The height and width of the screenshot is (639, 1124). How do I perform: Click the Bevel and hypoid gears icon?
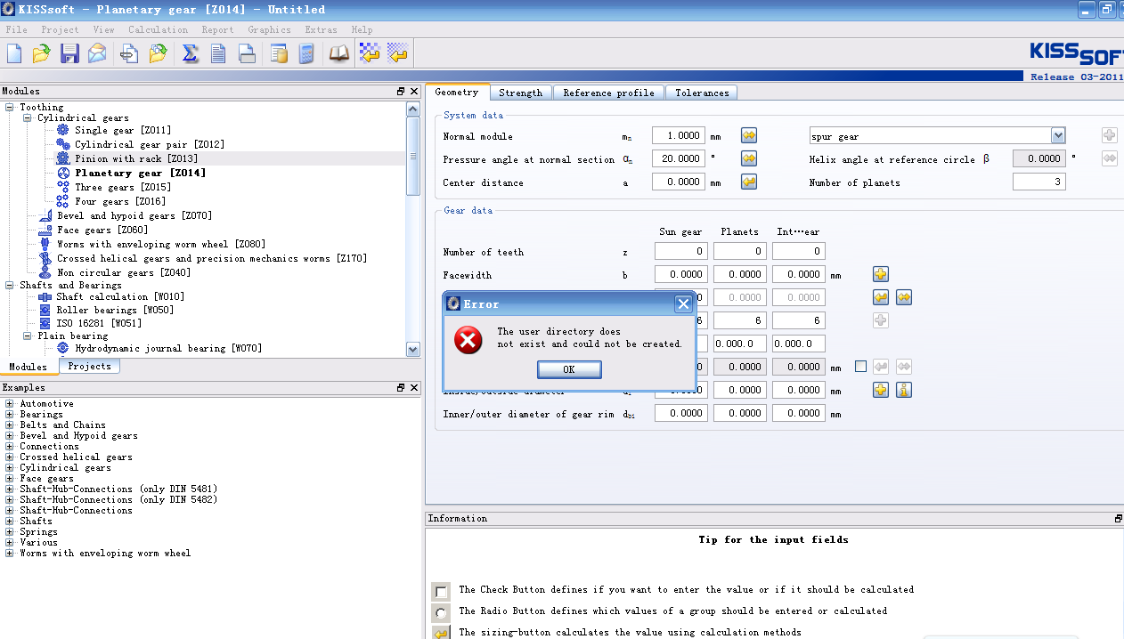[45, 215]
